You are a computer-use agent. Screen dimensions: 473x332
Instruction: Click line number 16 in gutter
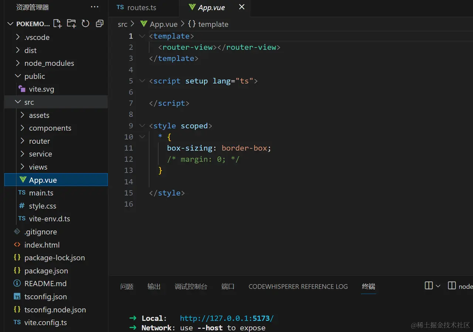129,204
